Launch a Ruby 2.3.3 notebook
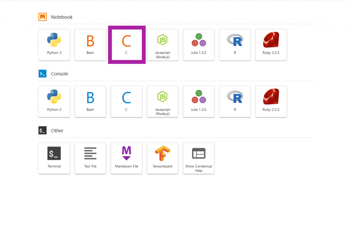 (271, 45)
